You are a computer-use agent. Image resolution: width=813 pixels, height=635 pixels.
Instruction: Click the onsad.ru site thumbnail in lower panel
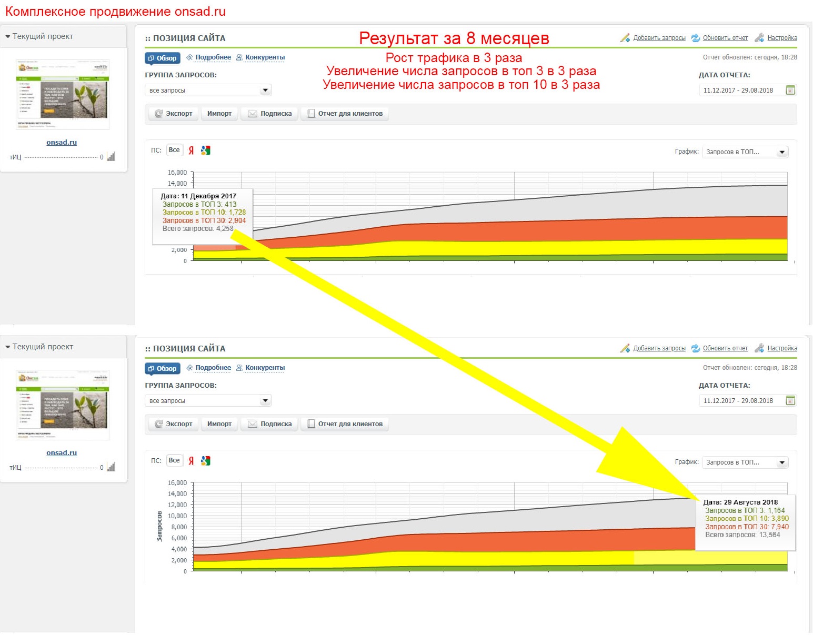pos(63,405)
